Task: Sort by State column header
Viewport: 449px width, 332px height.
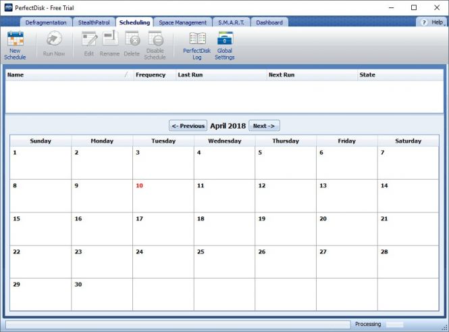Action: (400, 75)
